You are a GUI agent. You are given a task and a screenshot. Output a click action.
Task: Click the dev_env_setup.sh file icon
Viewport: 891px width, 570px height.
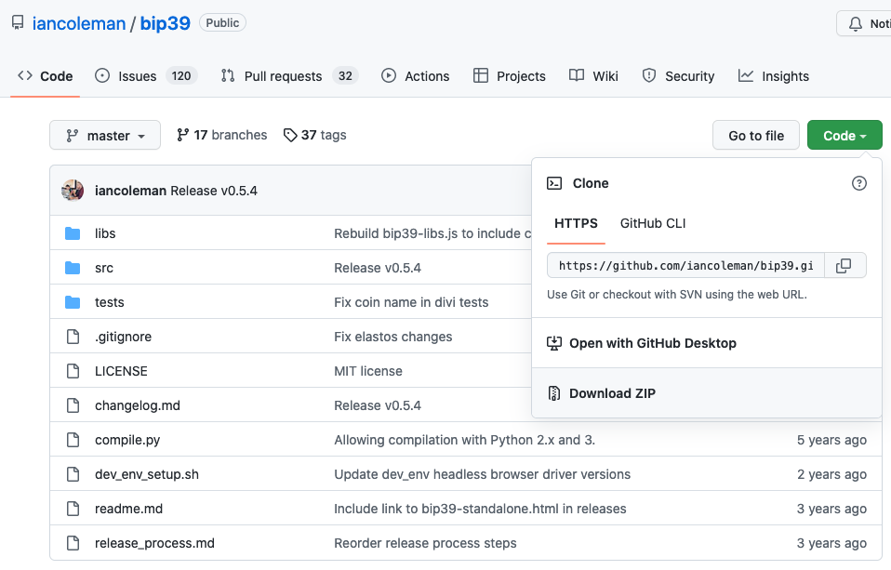73,474
